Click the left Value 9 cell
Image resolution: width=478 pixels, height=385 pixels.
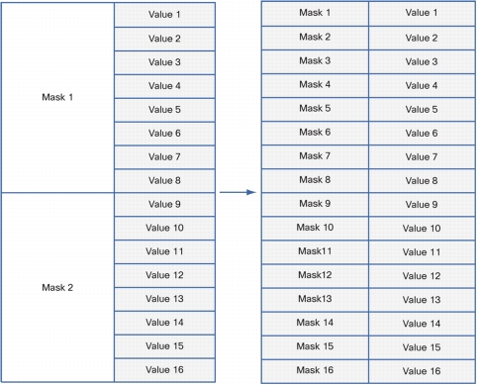[165, 205]
